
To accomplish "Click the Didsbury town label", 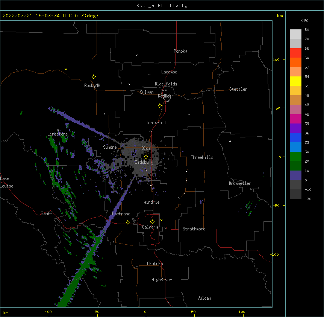I will click(x=144, y=162).
